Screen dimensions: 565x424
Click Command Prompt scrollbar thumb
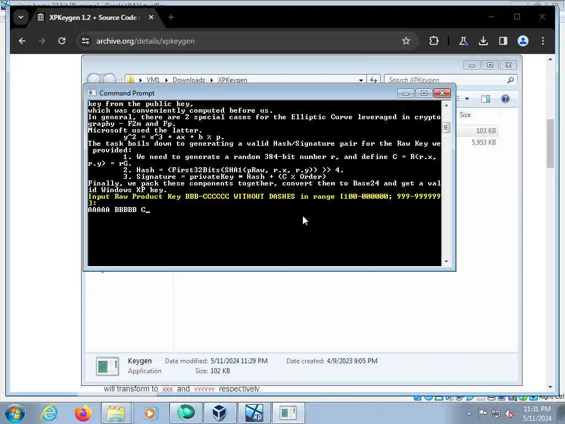[x=446, y=128]
